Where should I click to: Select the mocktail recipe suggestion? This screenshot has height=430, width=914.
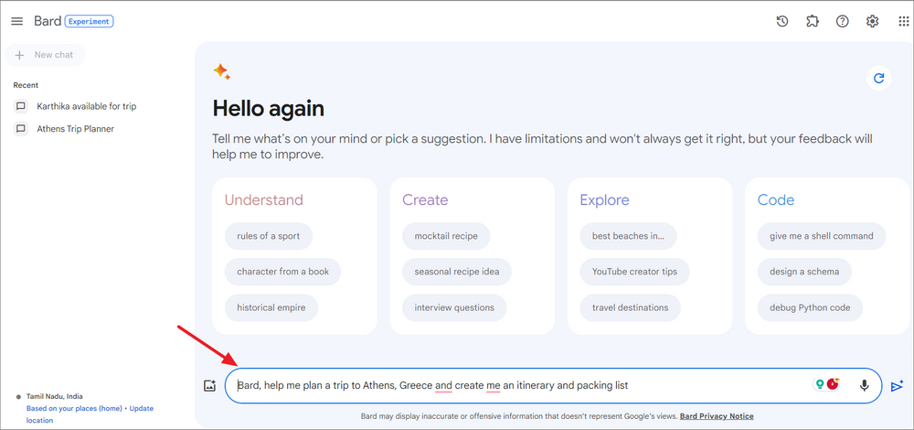click(x=446, y=236)
